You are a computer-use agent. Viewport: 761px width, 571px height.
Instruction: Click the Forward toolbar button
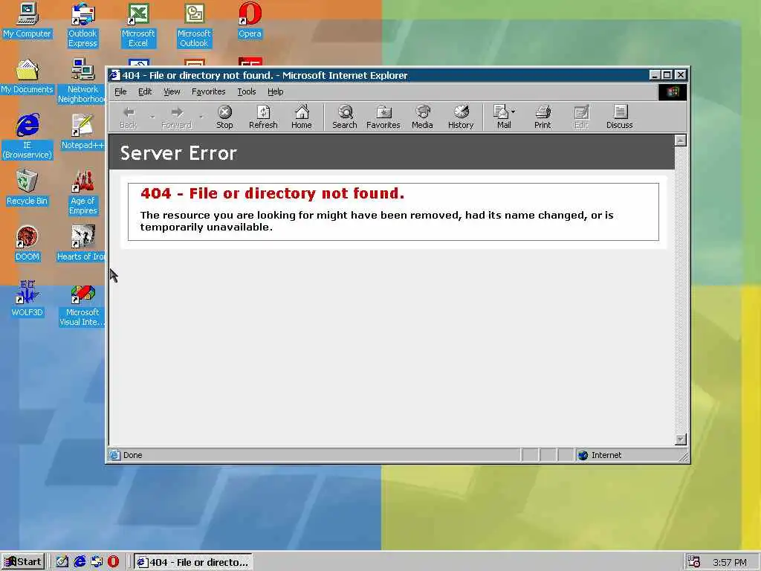pos(176,117)
